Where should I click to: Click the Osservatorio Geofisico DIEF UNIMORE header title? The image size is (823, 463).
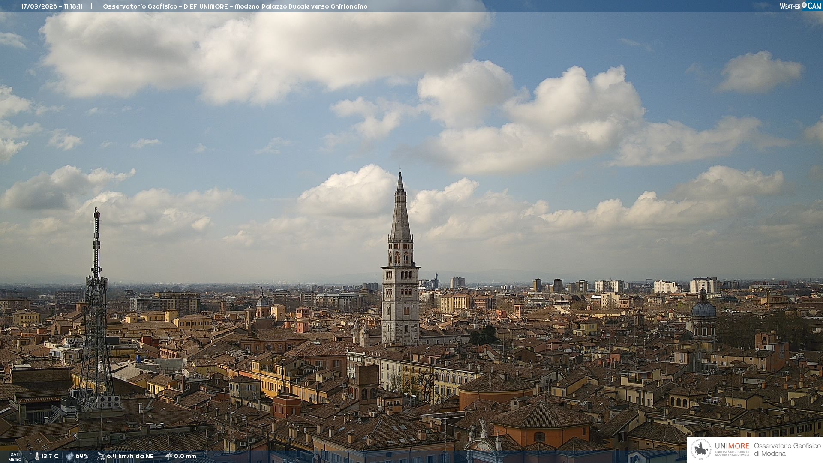[235, 6]
